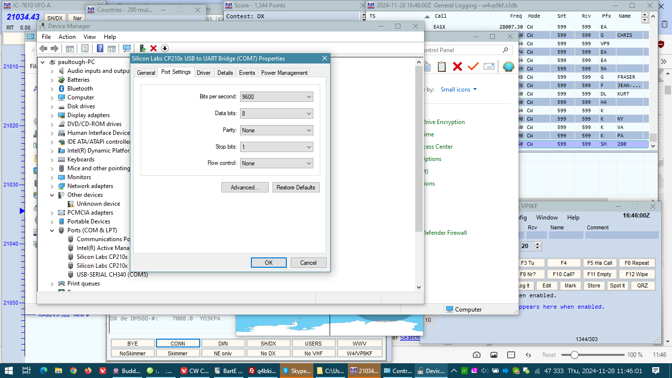Click zoom slider handle in bottom toolbar
Viewport: 672px width, 378px height.
(x=574, y=355)
